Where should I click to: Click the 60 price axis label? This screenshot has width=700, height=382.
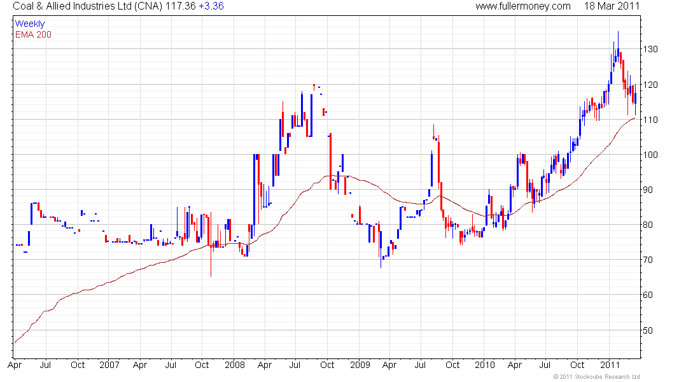[x=648, y=295]
